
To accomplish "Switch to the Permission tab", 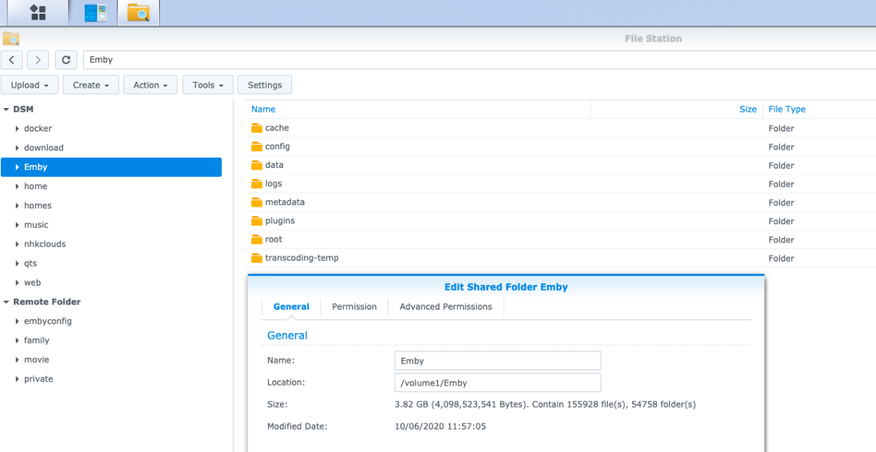I will pos(354,307).
